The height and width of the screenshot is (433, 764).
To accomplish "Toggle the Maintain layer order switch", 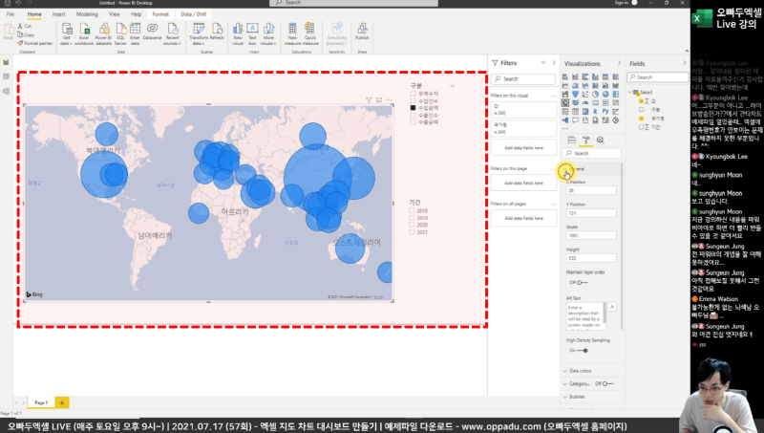I will click(575, 283).
